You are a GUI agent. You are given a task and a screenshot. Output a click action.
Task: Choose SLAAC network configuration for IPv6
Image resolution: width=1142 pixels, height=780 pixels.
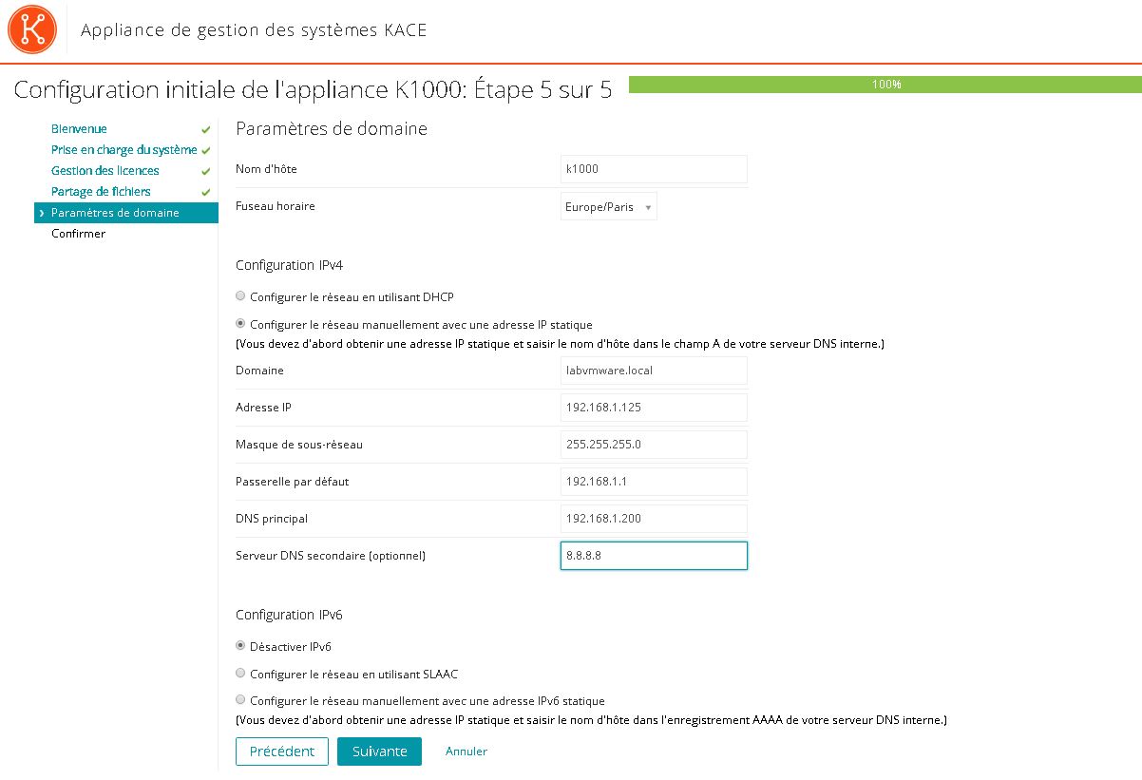click(x=240, y=674)
